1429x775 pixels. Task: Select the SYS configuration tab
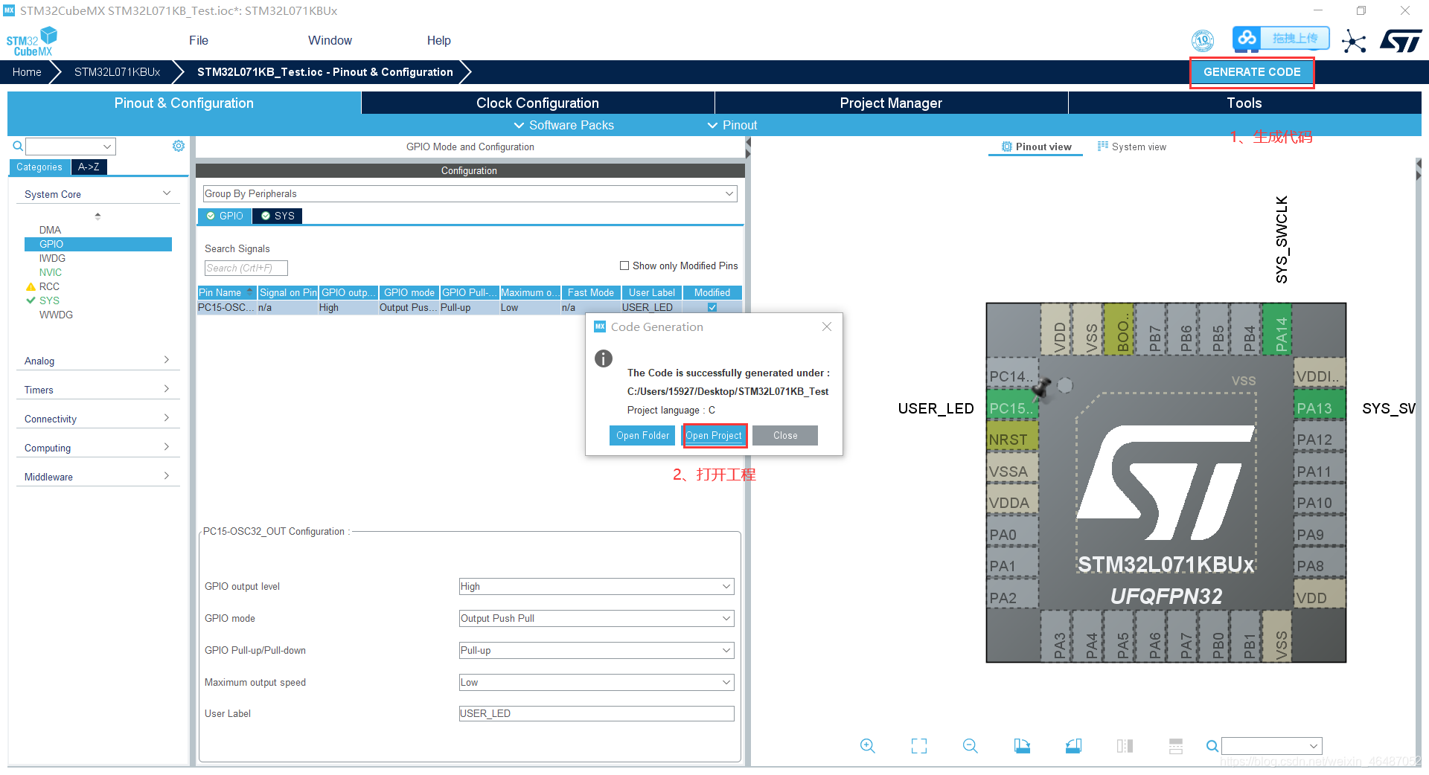click(x=278, y=216)
